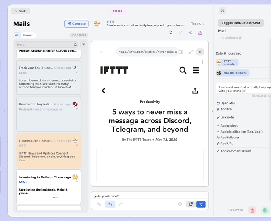Viewport: 271px width, 221px height.
Task: Send reply with blue paper-plane button
Action: pos(201,204)
